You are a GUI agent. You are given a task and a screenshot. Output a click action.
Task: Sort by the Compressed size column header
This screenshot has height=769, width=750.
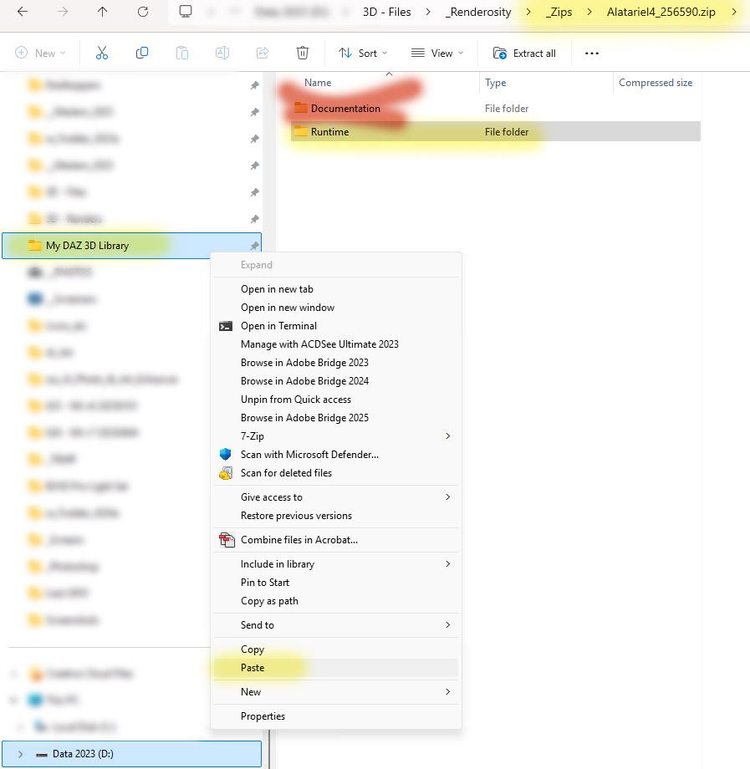point(656,83)
